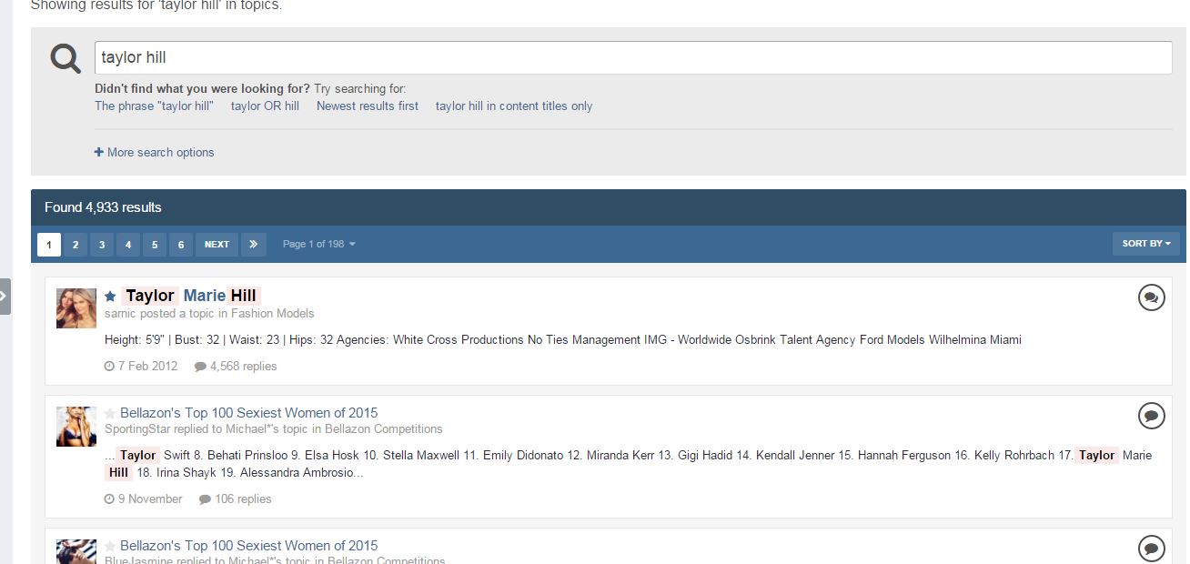1190x564 pixels.
Task: Open the Fashion Models forum link
Action: click(x=272, y=314)
